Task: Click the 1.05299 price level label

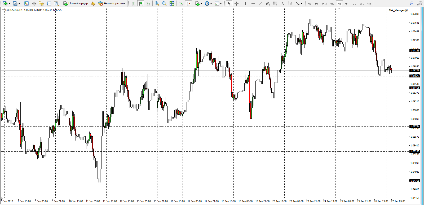Action: click(415, 151)
